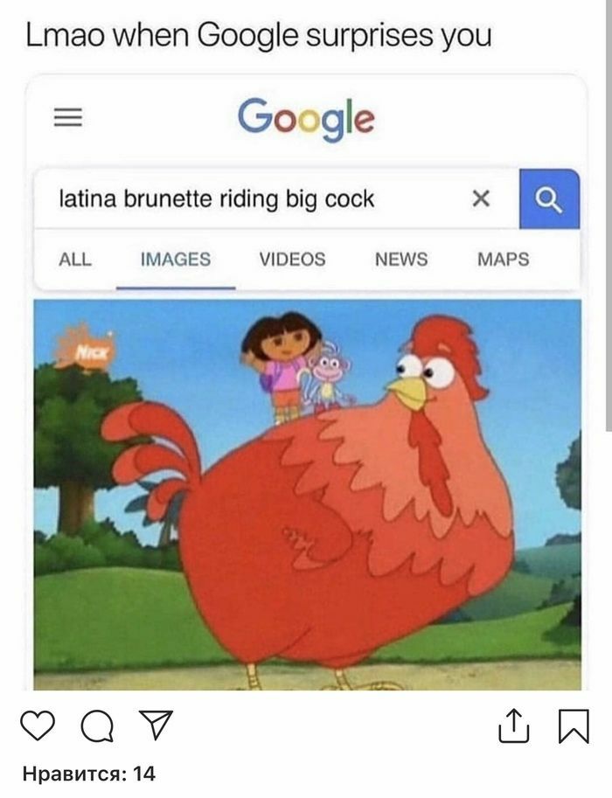Tap the share upload arrow icon
The width and height of the screenshot is (612, 798).
point(513,725)
